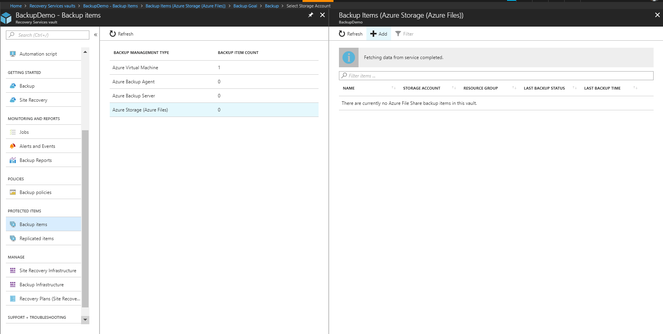Click the sidebar Search (Ctrl+/) field
Screen dimensions: 663x334
click(47, 35)
